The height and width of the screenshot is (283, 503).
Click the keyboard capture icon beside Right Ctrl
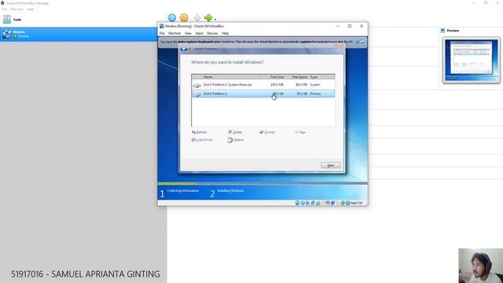click(x=347, y=203)
